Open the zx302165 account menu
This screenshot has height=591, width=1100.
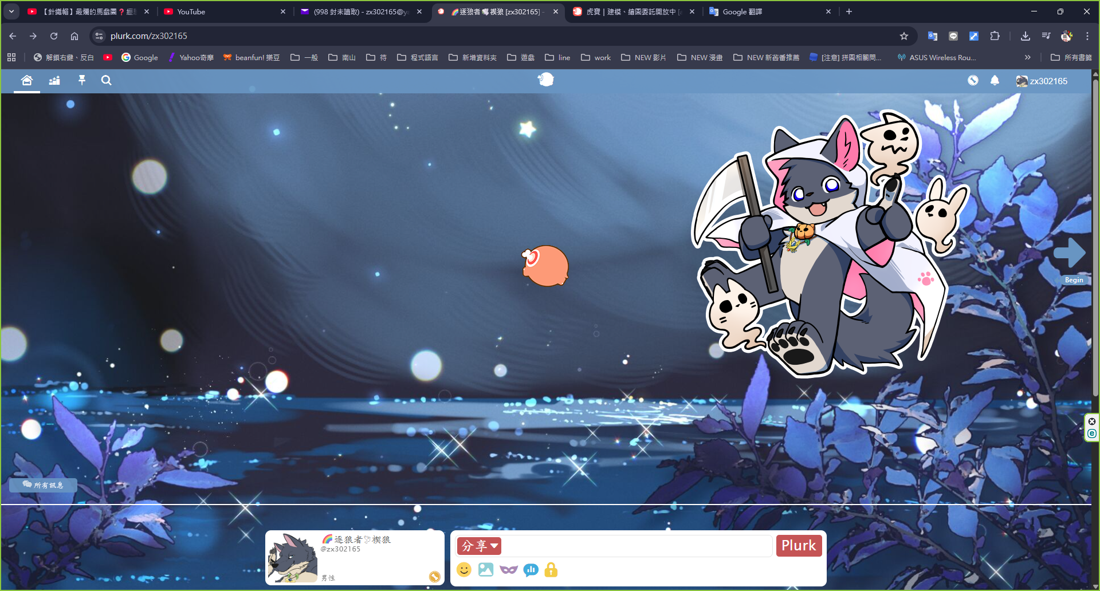point(1042,81)
